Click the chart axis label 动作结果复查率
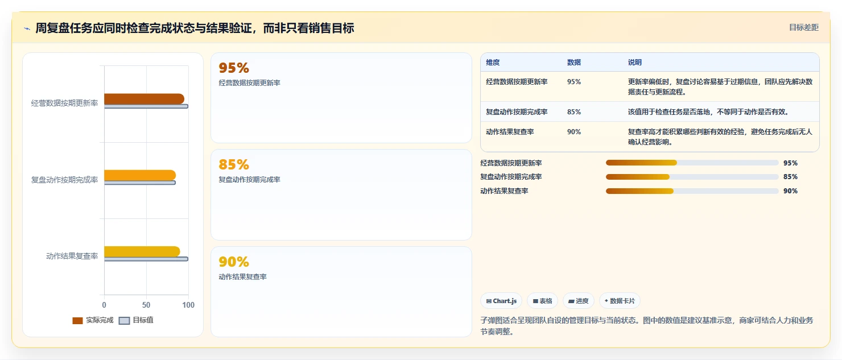Viewport: 842px width, 360px height. tap(72, 256)
